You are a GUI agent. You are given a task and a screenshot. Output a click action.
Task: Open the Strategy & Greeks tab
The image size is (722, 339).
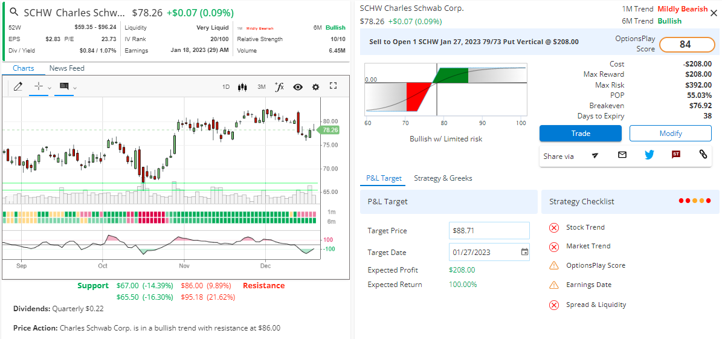[443, 178]
